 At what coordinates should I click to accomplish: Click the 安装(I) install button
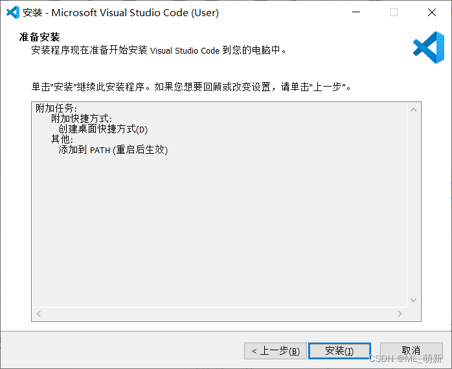coord(339,351)
